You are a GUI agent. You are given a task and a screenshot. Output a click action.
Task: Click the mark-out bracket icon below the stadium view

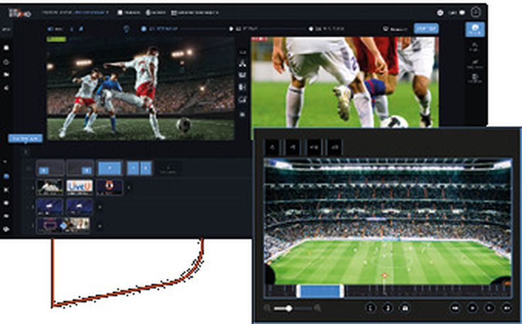(387, 307)
